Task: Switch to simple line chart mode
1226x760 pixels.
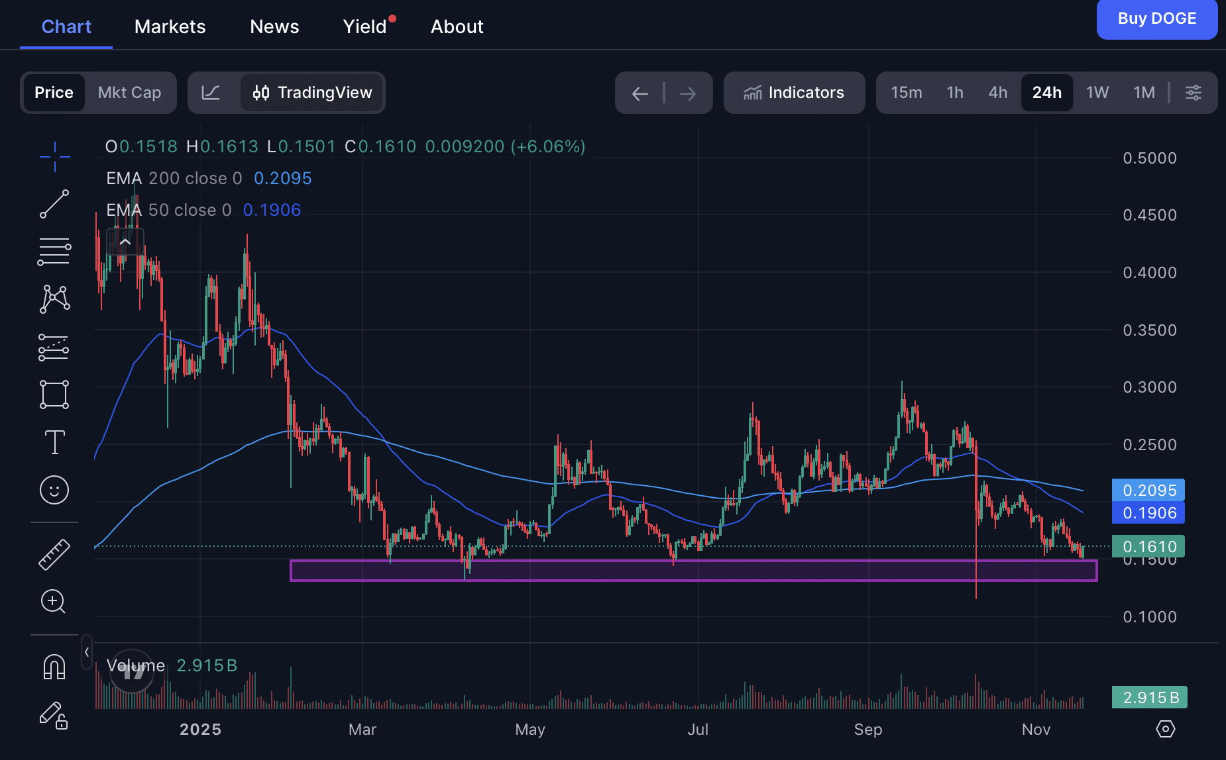Action: [211, 93]
